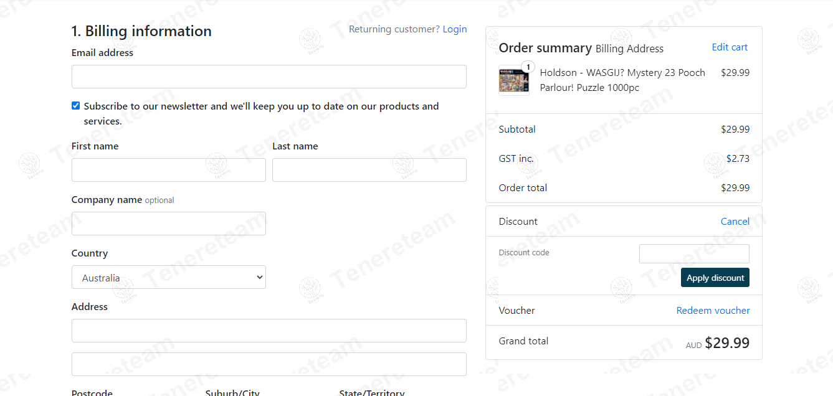833x396 pixels.
Task: Click the second Address line field
Action: 269,364
